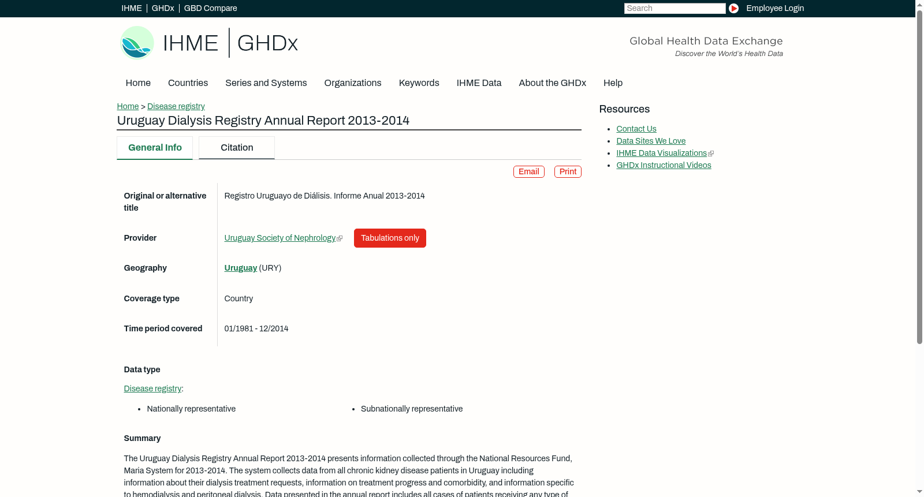Switch to the Citation tab
924x497 pixels.
tap(237, 148)
